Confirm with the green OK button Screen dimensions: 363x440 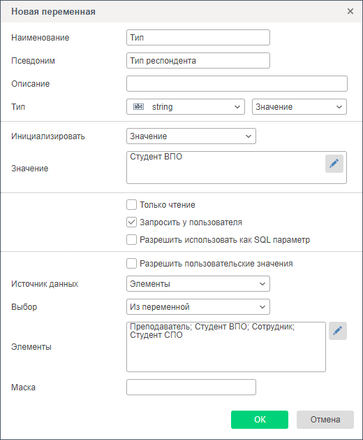[x=260, y=420]
